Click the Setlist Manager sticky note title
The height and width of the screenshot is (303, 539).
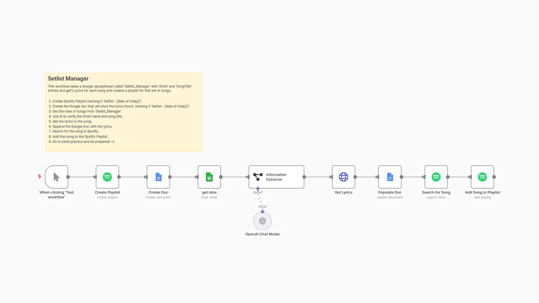[68, 79]
